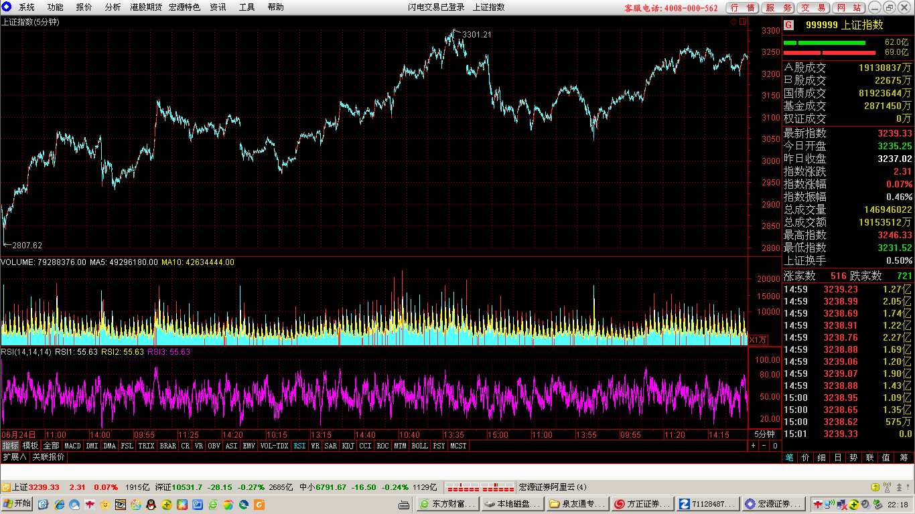Image resolution: width=915 pixels, height=514 pixels.
Task: Switch indicator to OBV
Action: point(214,445)
